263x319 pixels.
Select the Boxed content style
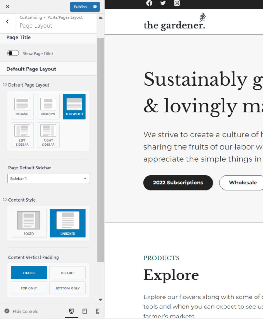click(x=29, y=223)
